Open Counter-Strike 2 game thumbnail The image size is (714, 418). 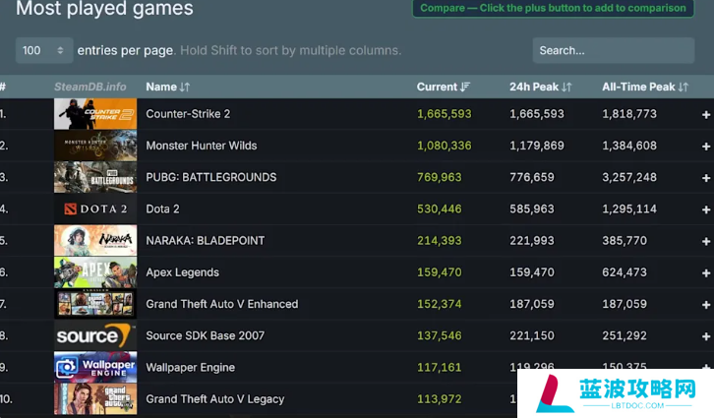[x=95, y=114]
